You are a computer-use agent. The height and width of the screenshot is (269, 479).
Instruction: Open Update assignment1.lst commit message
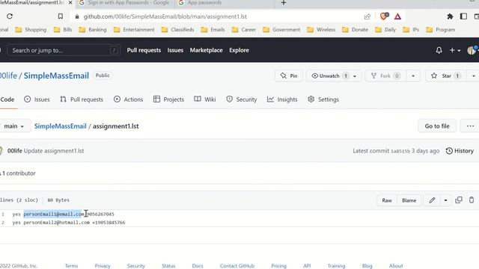54,151
